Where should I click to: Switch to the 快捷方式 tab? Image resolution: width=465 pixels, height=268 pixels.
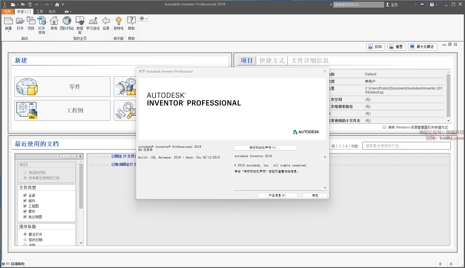coord(272,61)
